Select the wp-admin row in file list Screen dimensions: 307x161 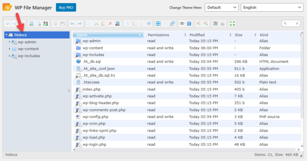[x=186, y=41]
